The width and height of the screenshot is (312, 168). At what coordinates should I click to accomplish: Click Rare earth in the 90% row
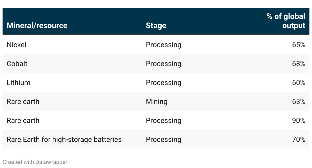23,121
